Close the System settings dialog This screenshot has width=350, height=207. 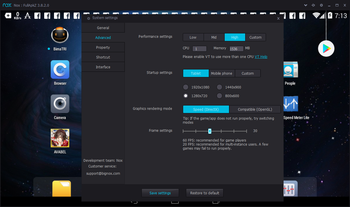coord(278,18)
